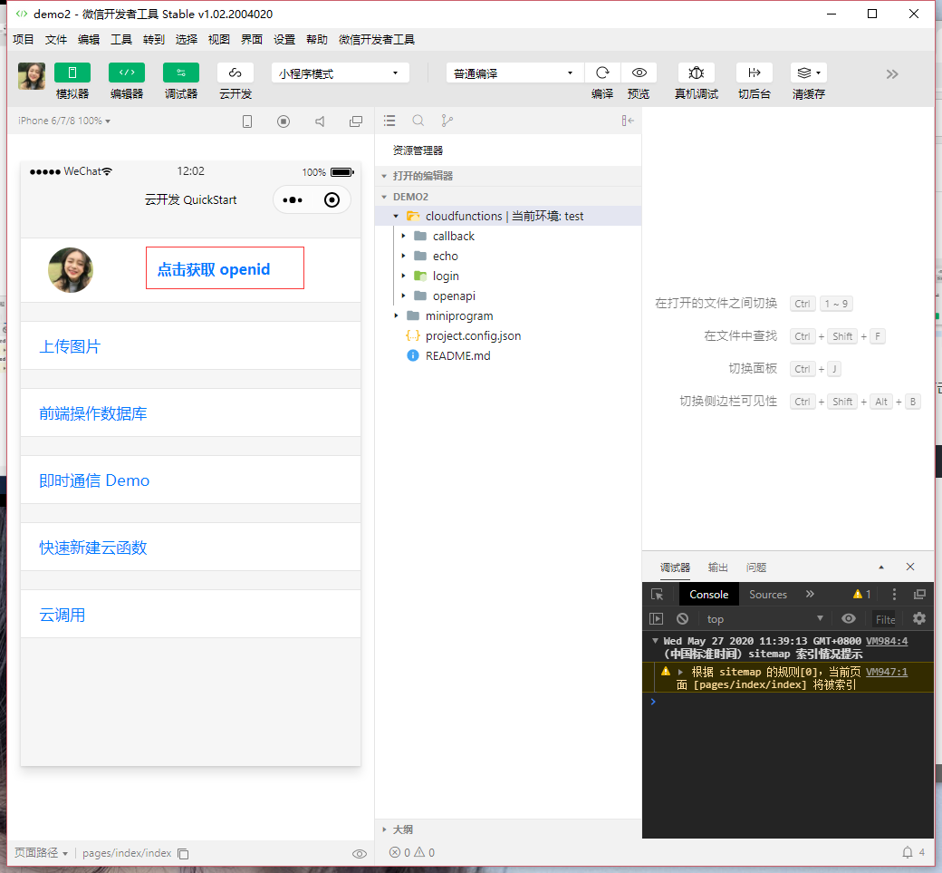Open the editor search icon

[418, 121]
